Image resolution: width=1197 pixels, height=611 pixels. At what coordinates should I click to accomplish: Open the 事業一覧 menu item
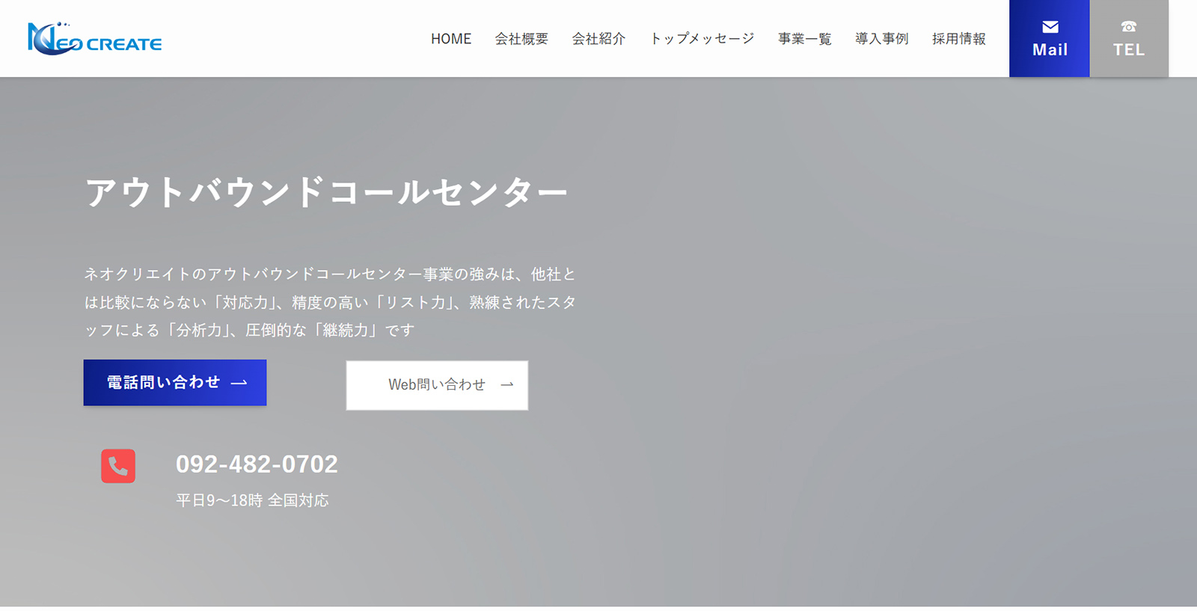point(805,39)
